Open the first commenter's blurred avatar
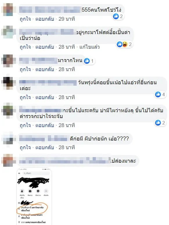Screen dimensions: 169x225 (7, 9)
